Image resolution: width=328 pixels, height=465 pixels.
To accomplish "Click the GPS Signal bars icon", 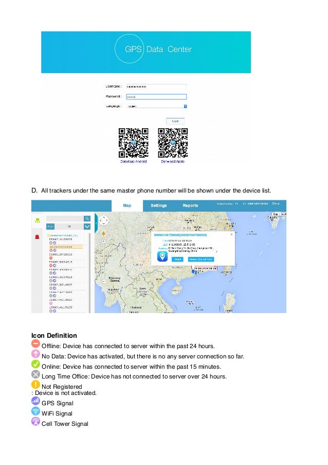I will pos(35,401).
